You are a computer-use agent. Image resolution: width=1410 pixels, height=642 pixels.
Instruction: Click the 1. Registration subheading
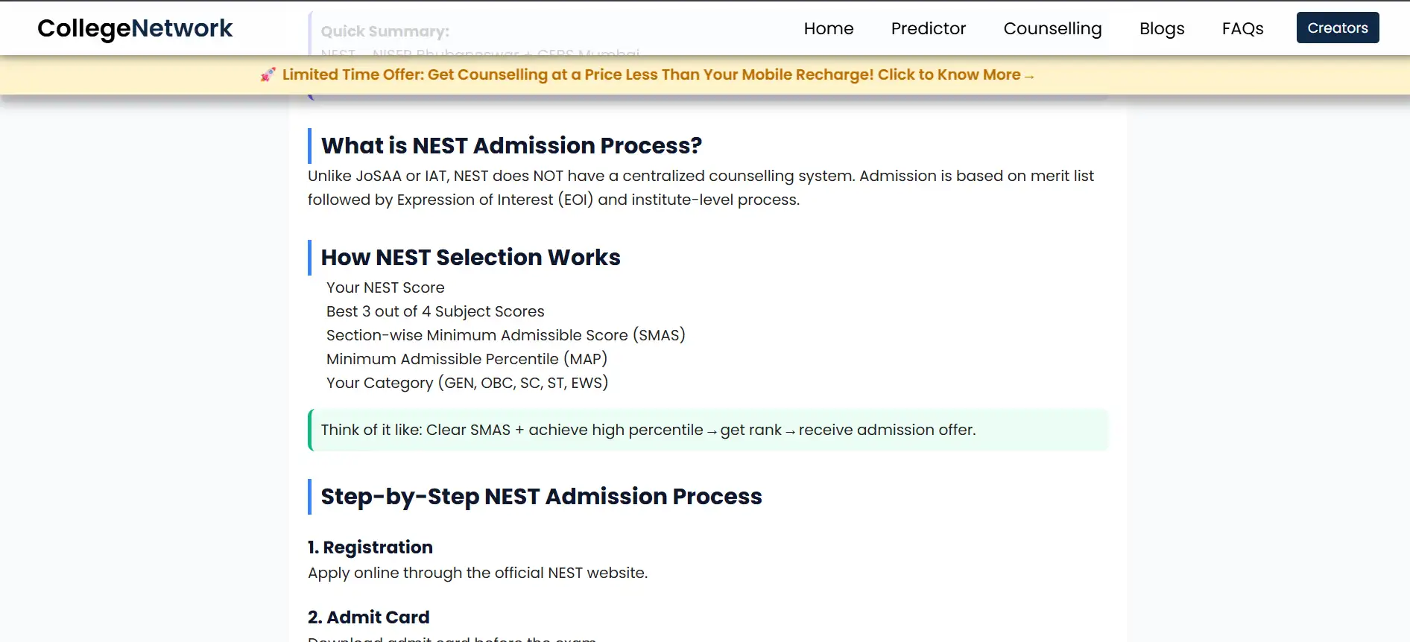pos(370,547)
